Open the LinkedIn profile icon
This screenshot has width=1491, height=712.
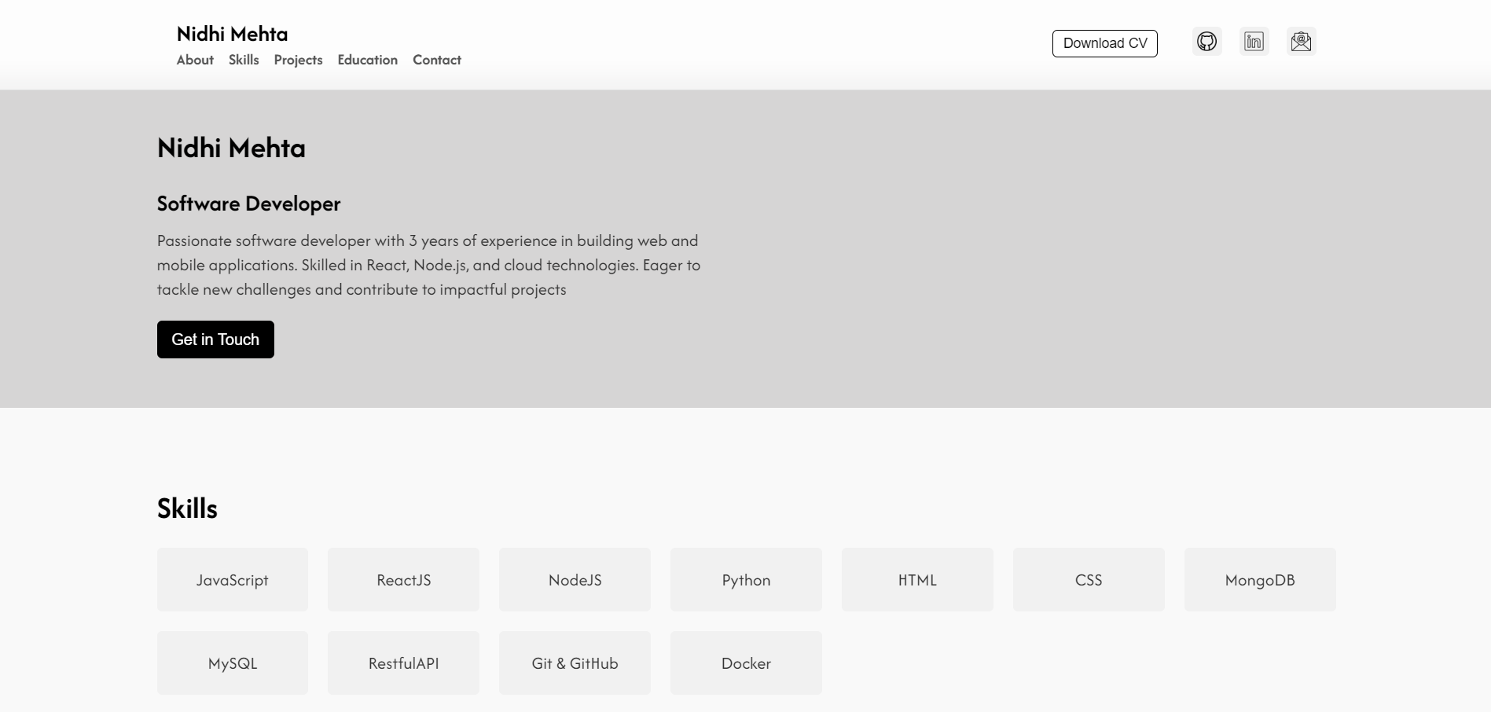click(x=1254, y=42)
